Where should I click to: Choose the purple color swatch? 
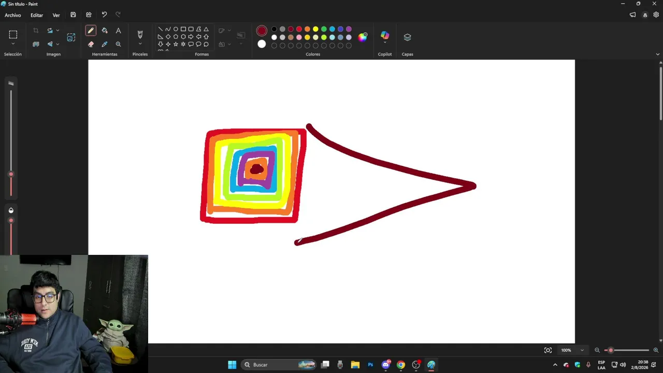click(x=349, y=29)
